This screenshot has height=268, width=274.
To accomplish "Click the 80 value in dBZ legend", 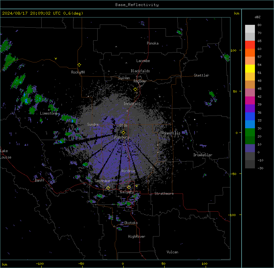I will pos(259,25).
